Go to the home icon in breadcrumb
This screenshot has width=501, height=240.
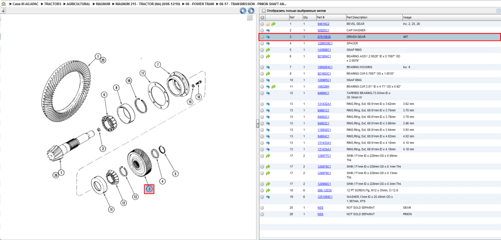[4, 4]
